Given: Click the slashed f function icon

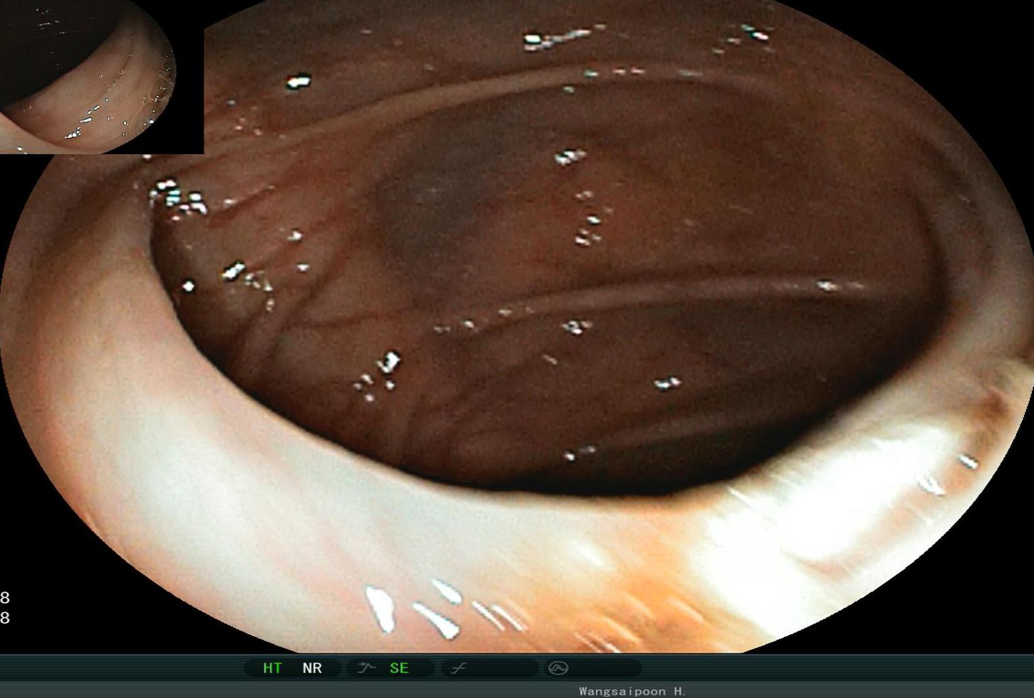Looking at the screenshot, I should tap(459, 668).
